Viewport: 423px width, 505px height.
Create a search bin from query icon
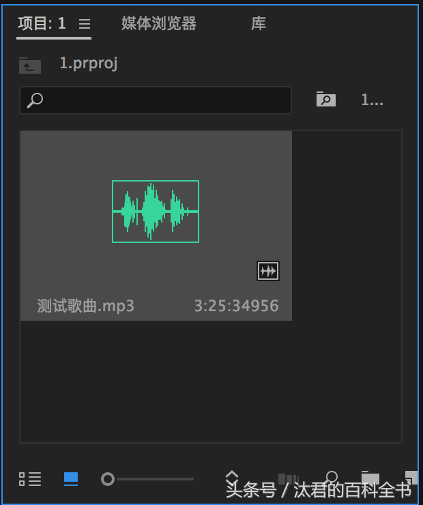pos(326,99)
